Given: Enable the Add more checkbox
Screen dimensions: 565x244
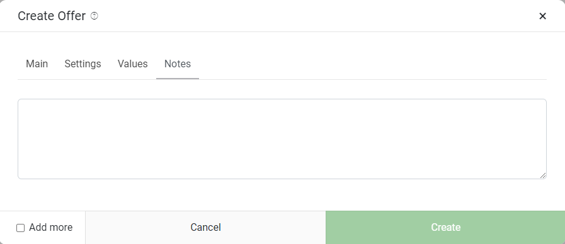Looking at the screenshot, I should click(x=21, y=228).
